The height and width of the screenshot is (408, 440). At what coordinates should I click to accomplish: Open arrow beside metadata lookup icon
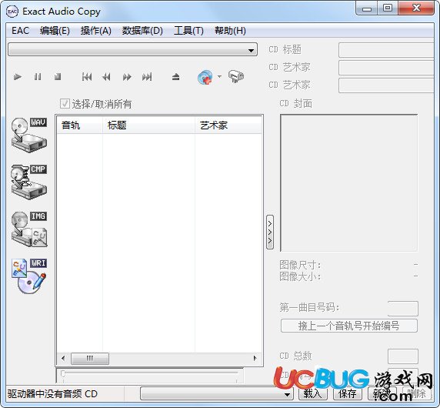coord(219,76)
